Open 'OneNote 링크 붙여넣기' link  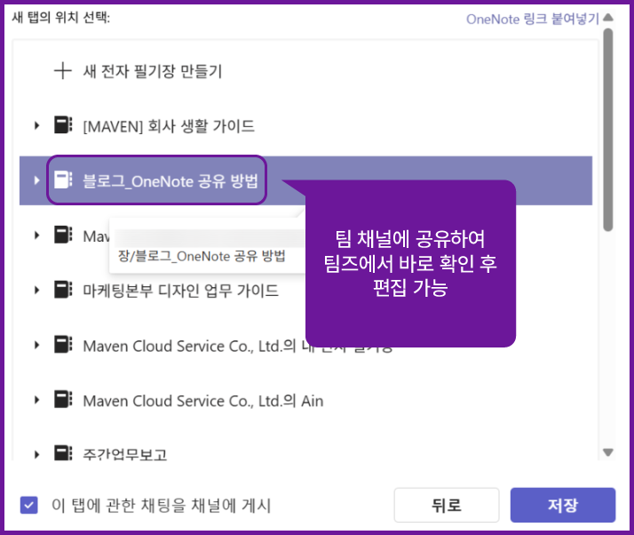(x=533, y=19)
